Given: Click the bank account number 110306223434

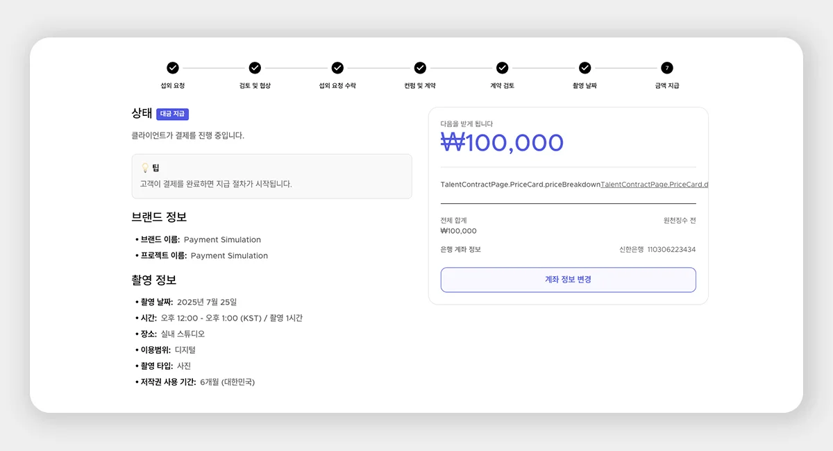Looking at the screenshot, I should coord(671,250).
